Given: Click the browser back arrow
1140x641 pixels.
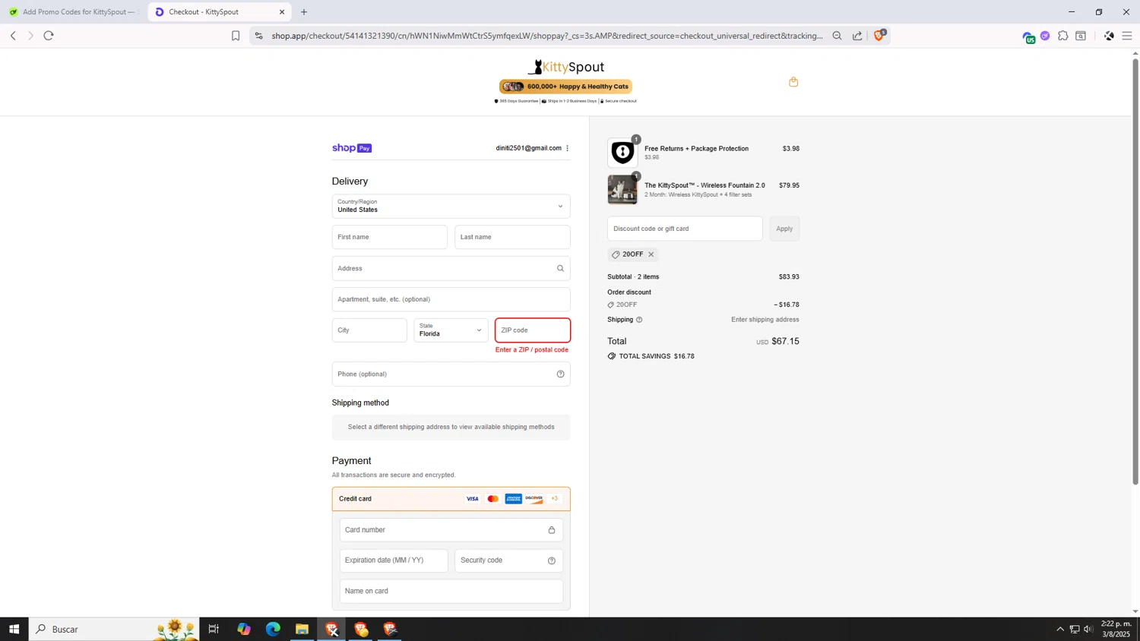Looking at the screenshot, I should 13,36.
